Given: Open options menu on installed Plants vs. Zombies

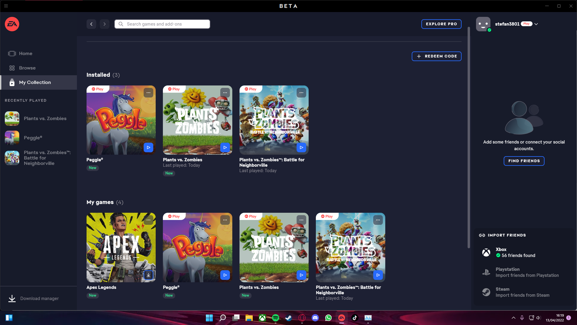Looking at the screenshot, I should pyautogui.click(x=225, y=93).
